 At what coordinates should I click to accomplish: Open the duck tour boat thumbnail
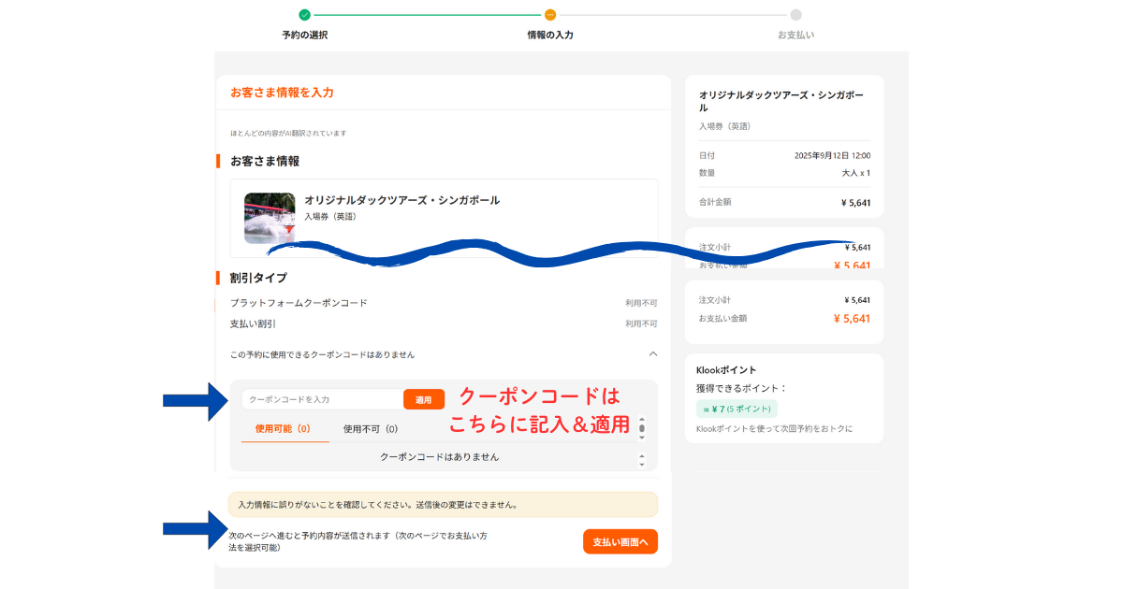(x=270, y=218)
